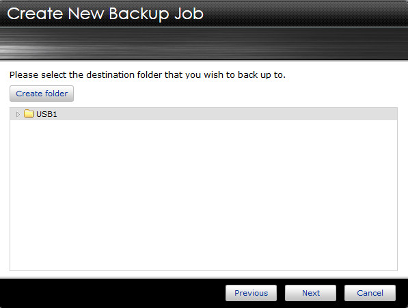Open USB1 subfolders via disclosure triangle
This screenshot has width=408, height=308.
18,114
